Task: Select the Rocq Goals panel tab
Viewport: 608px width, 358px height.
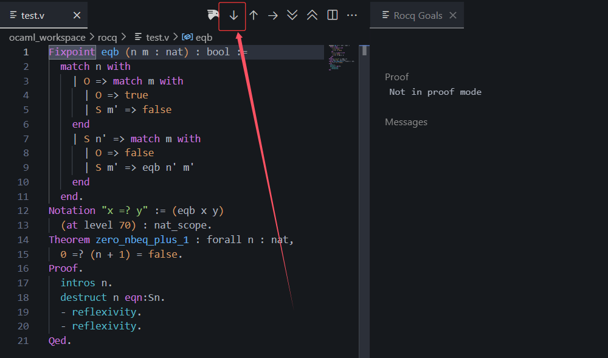Action: [x=417, y=15]
